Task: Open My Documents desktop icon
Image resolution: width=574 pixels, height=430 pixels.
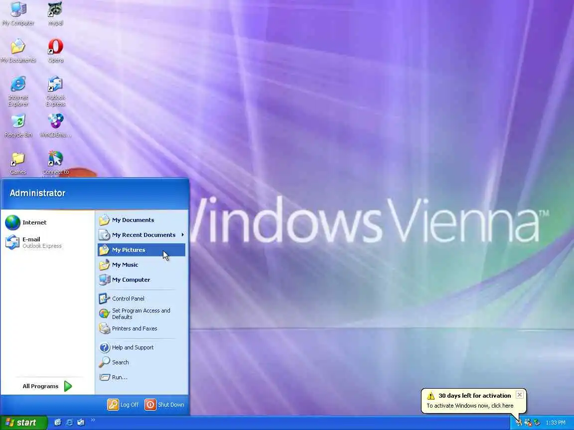Action: pyautogui.click(x=18, y=51)
